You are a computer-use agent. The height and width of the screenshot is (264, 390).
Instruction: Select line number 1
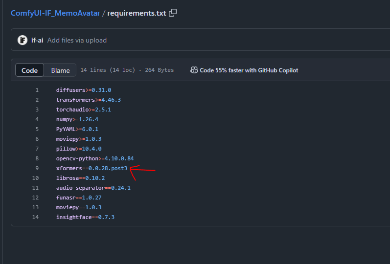[x=37, y=90]
